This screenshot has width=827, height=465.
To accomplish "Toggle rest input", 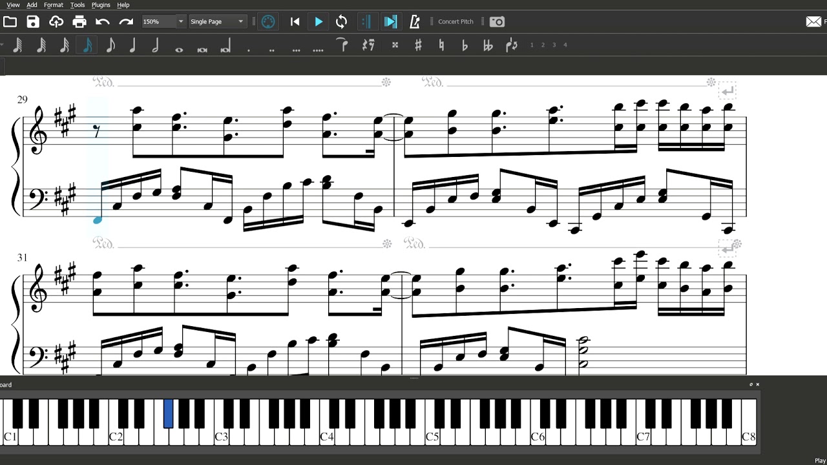I will pos(368,45).
